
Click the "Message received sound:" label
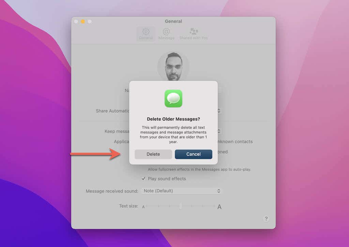click(x=112, y=191)
